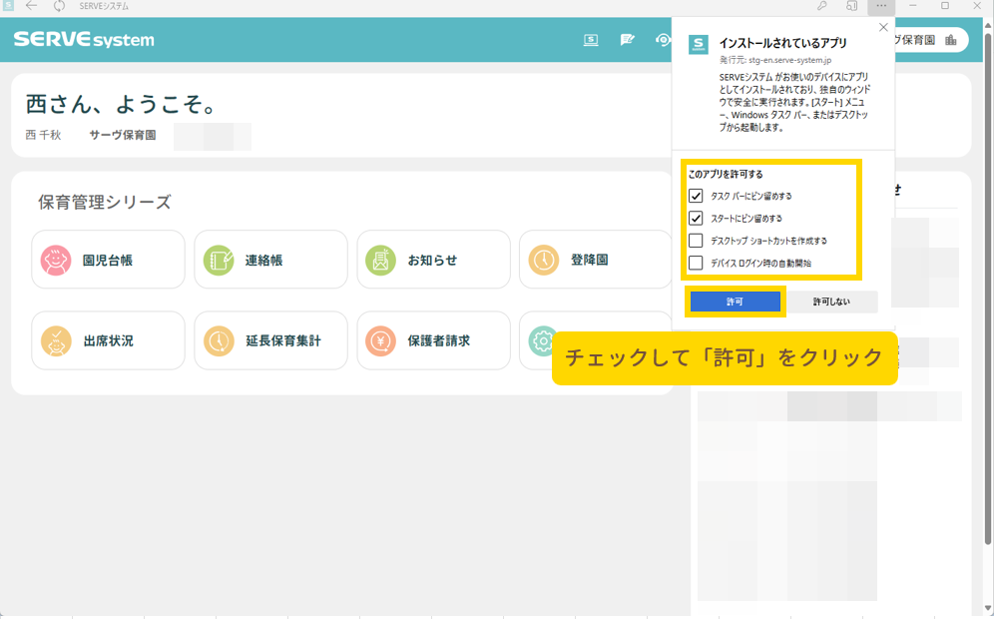Open the 園児台帳 child register icon
The width and height of the screenshot is (994, 619).
point(56,260)
